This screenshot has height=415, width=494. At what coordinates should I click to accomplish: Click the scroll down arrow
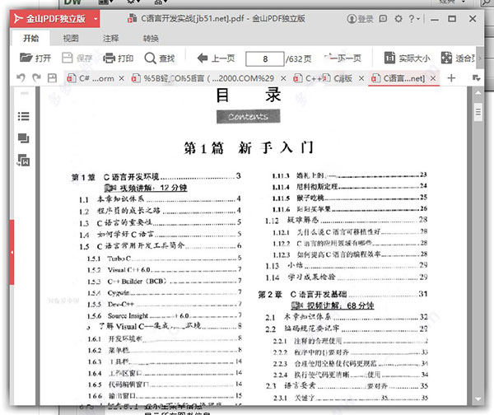tap(478, 399)
